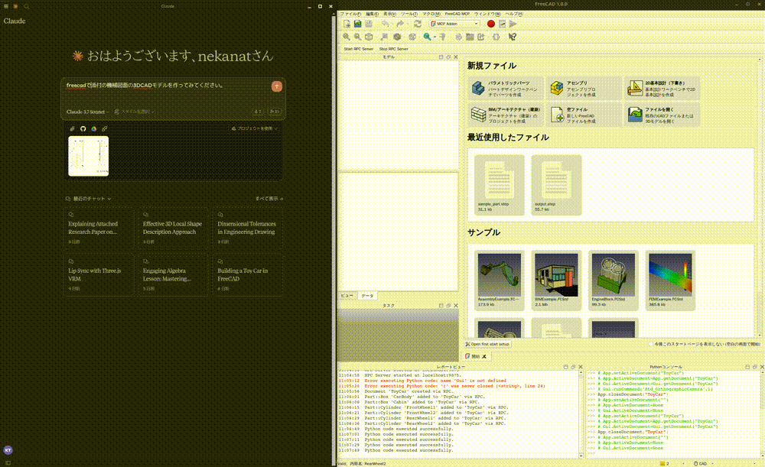Click the New document icon in toolbar
765x467 pixels.
(347, 24)
